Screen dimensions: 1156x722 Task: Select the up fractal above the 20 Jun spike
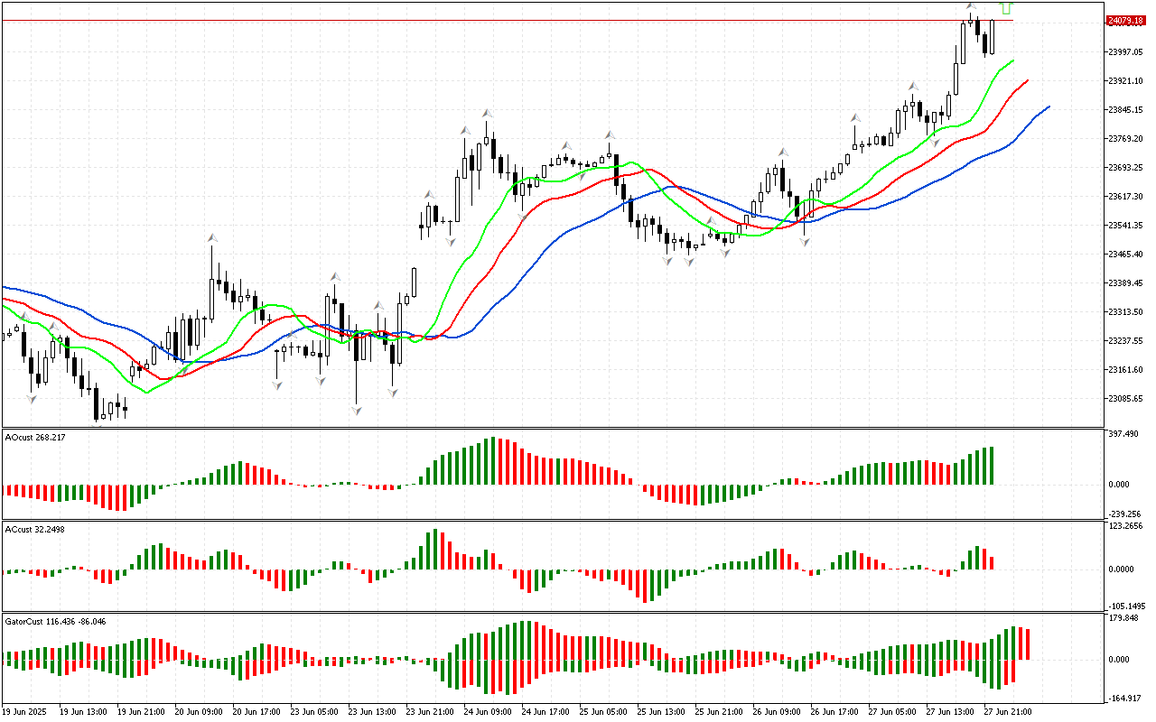212,237
